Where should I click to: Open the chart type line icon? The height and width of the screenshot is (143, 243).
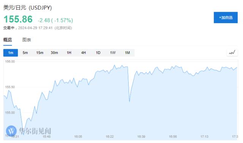pyautogui.click(x=232, y=53)
